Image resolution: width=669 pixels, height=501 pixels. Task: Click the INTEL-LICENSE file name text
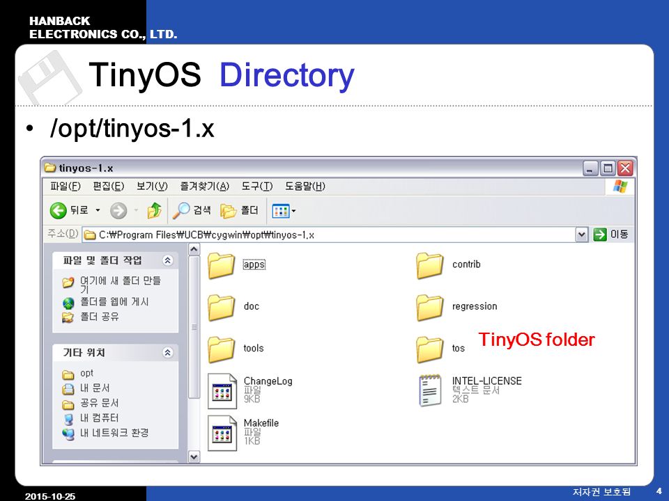[487, 381]
